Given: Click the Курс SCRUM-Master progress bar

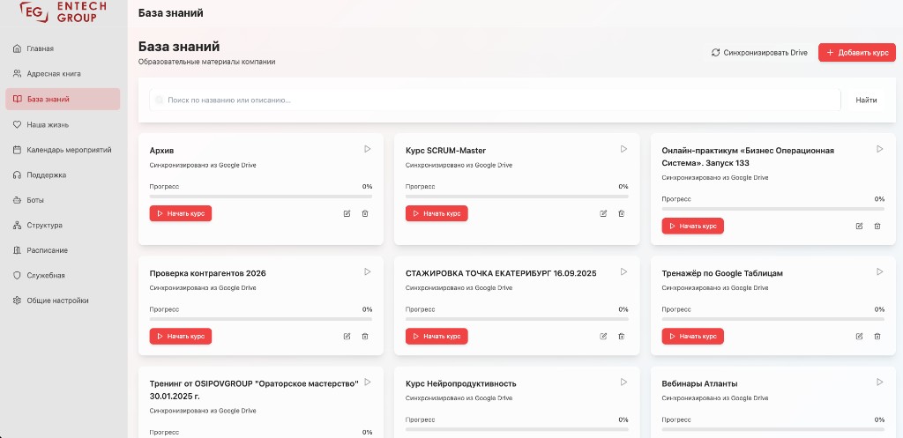Looking at the screenshot, I should pyautogui.click(x=517, y=197).
